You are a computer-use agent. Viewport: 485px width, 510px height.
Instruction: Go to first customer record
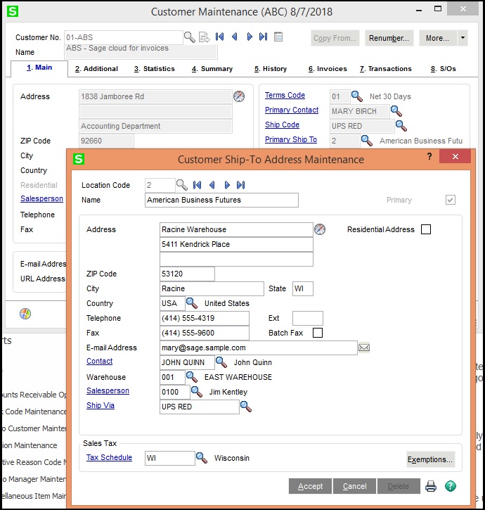(220, 37)
